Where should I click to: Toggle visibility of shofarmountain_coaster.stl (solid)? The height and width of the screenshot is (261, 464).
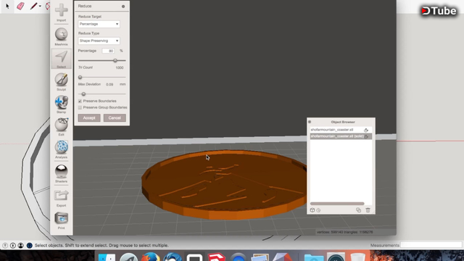[x=366, y=136]
